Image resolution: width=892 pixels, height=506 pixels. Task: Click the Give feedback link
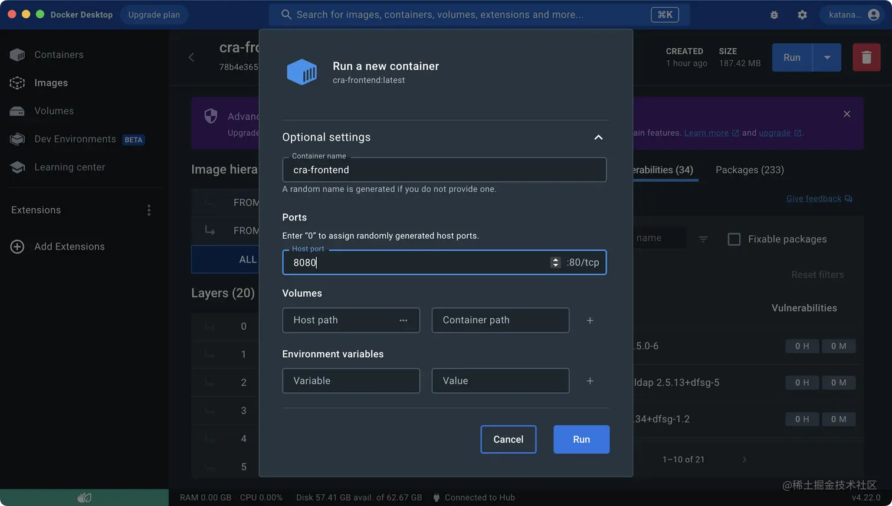[819, 199]
